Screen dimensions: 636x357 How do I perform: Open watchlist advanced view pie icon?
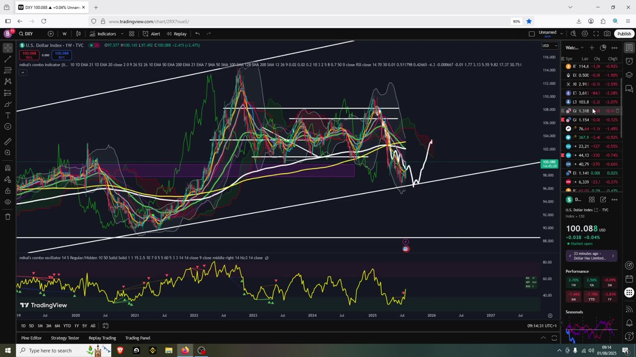click(603, 48)
